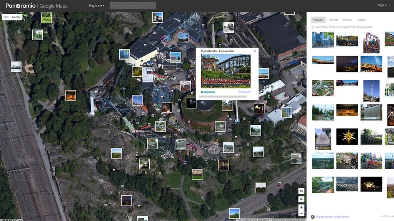
Task: Click the Panoramio logo inside the photo popup
Action: click(x=208, y=92)
